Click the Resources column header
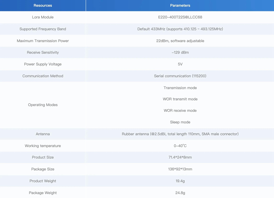Screen dimensions: 274x198 tap(43, 5)
